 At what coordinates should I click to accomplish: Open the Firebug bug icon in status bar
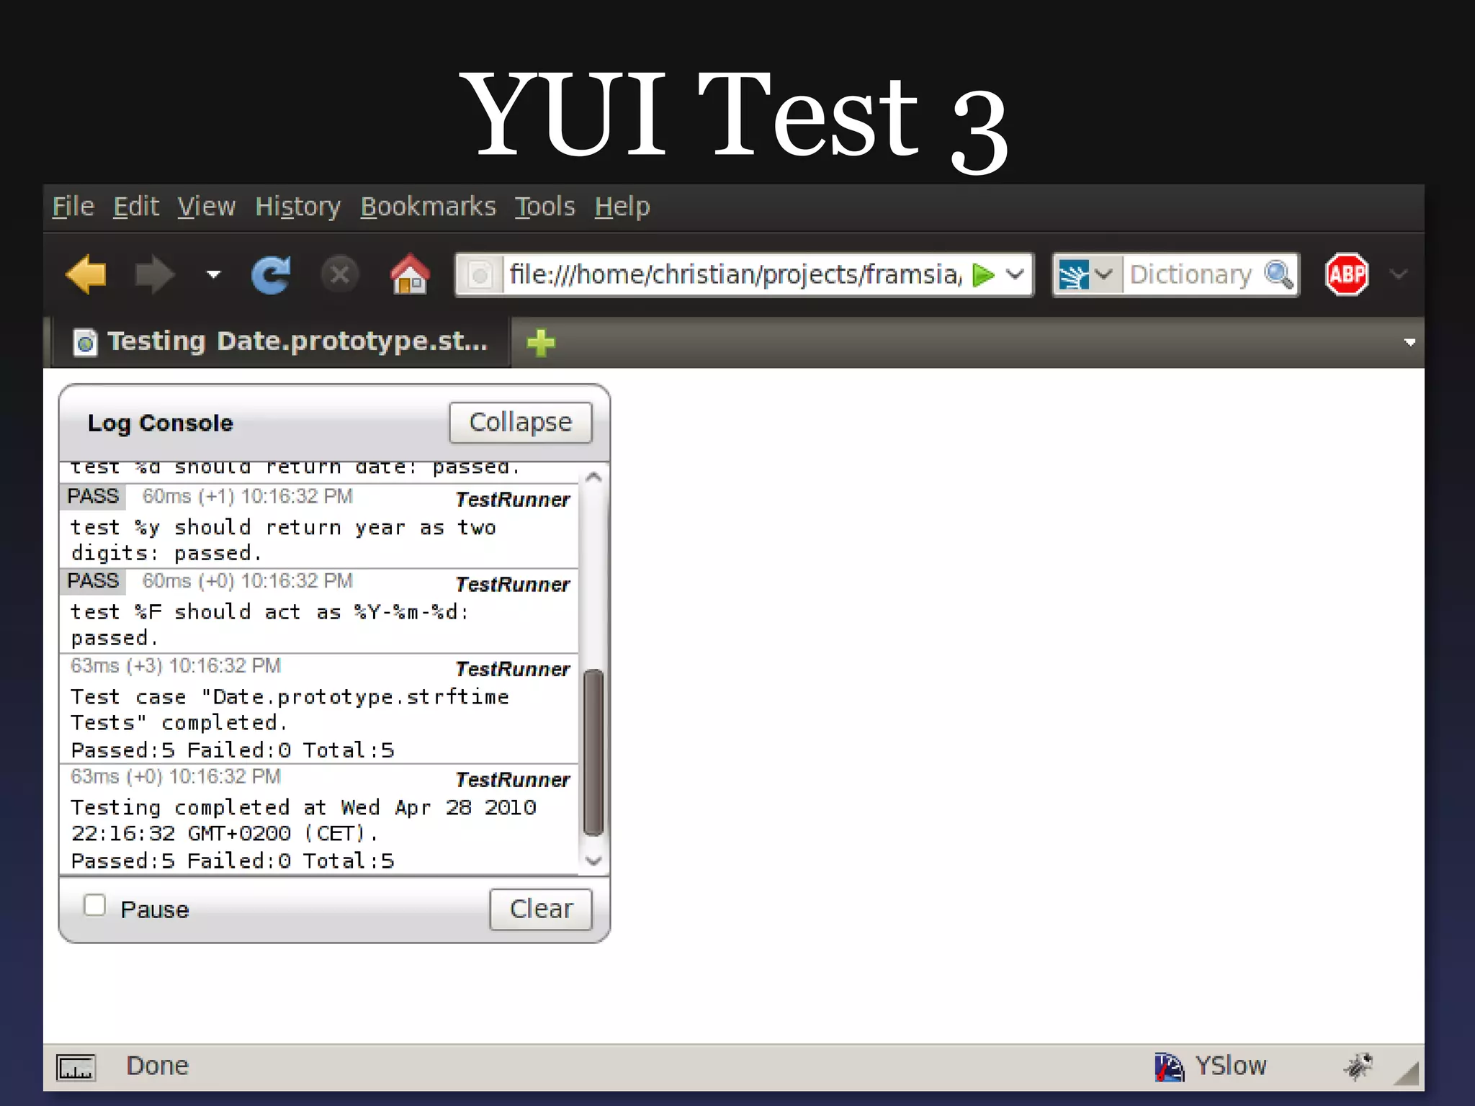(x=1358, y=1066)
